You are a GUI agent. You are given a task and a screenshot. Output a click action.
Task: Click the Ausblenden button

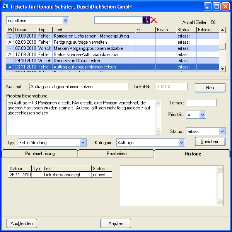pos(22,223)
